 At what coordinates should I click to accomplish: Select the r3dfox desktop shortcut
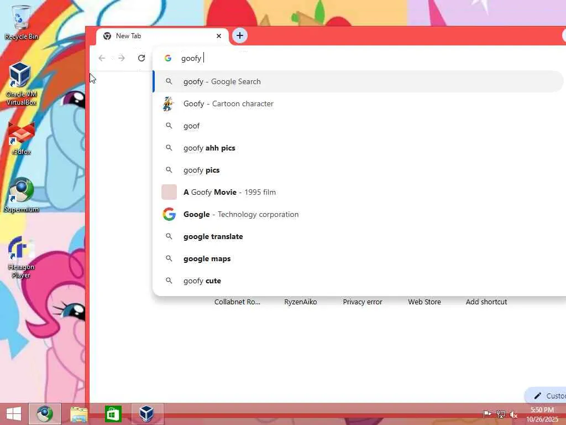tap(21, 138)
